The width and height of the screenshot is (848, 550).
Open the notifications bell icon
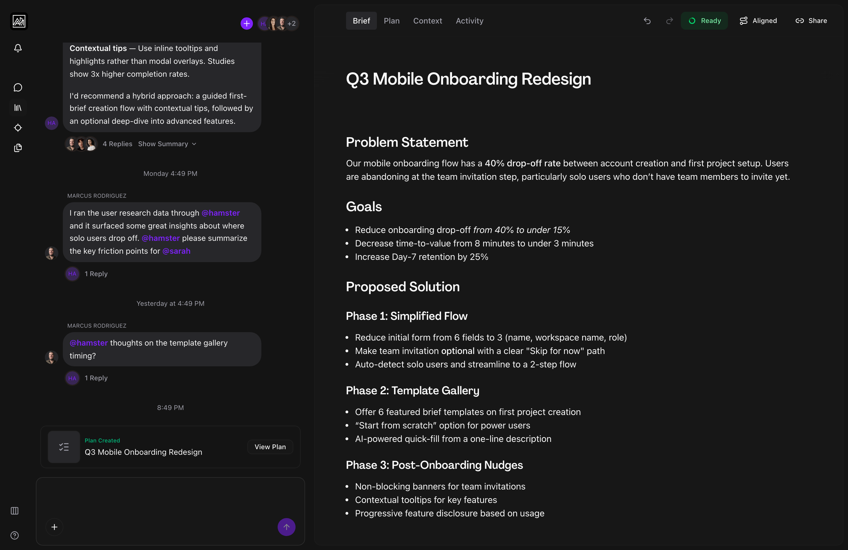coord(18,48)
